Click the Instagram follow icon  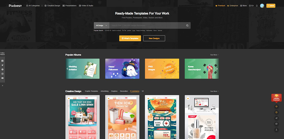[3, 74]
